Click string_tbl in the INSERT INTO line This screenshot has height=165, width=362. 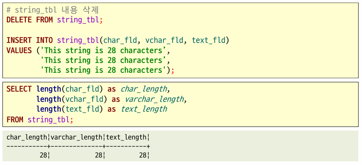[x=78, y=41]
